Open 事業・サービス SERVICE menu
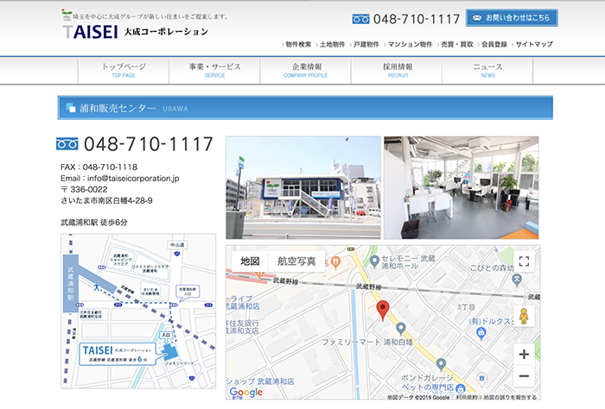605x409 pixels. pyautogui.click(x=214, y=71)
